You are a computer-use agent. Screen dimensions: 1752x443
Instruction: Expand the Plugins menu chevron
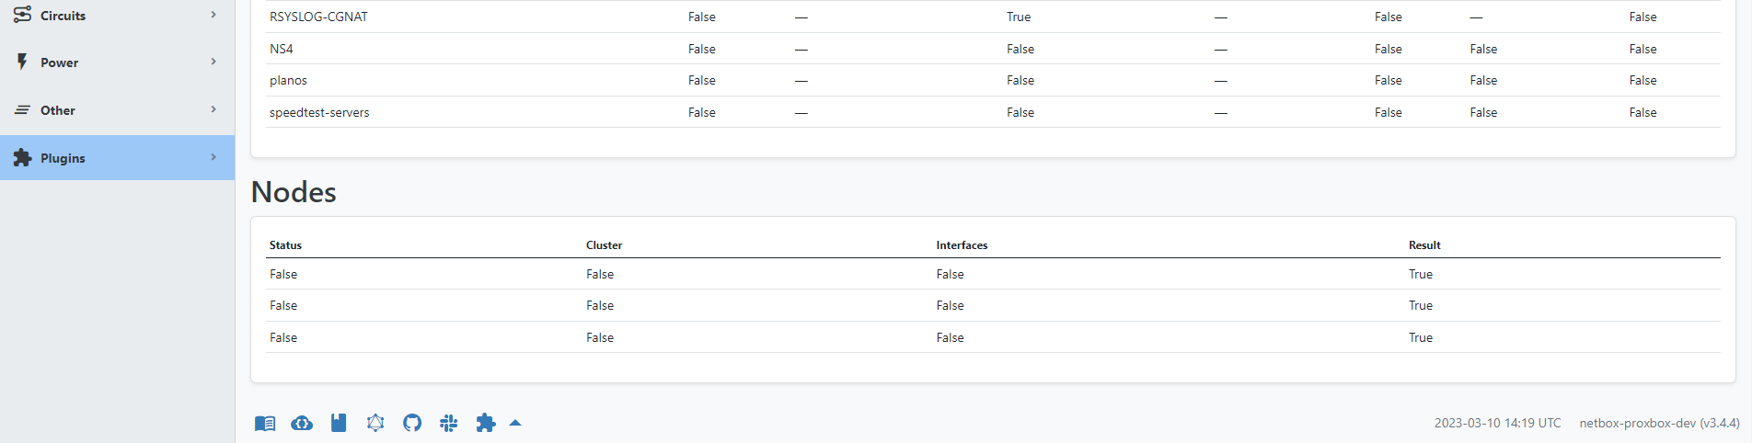click(213, 157)
